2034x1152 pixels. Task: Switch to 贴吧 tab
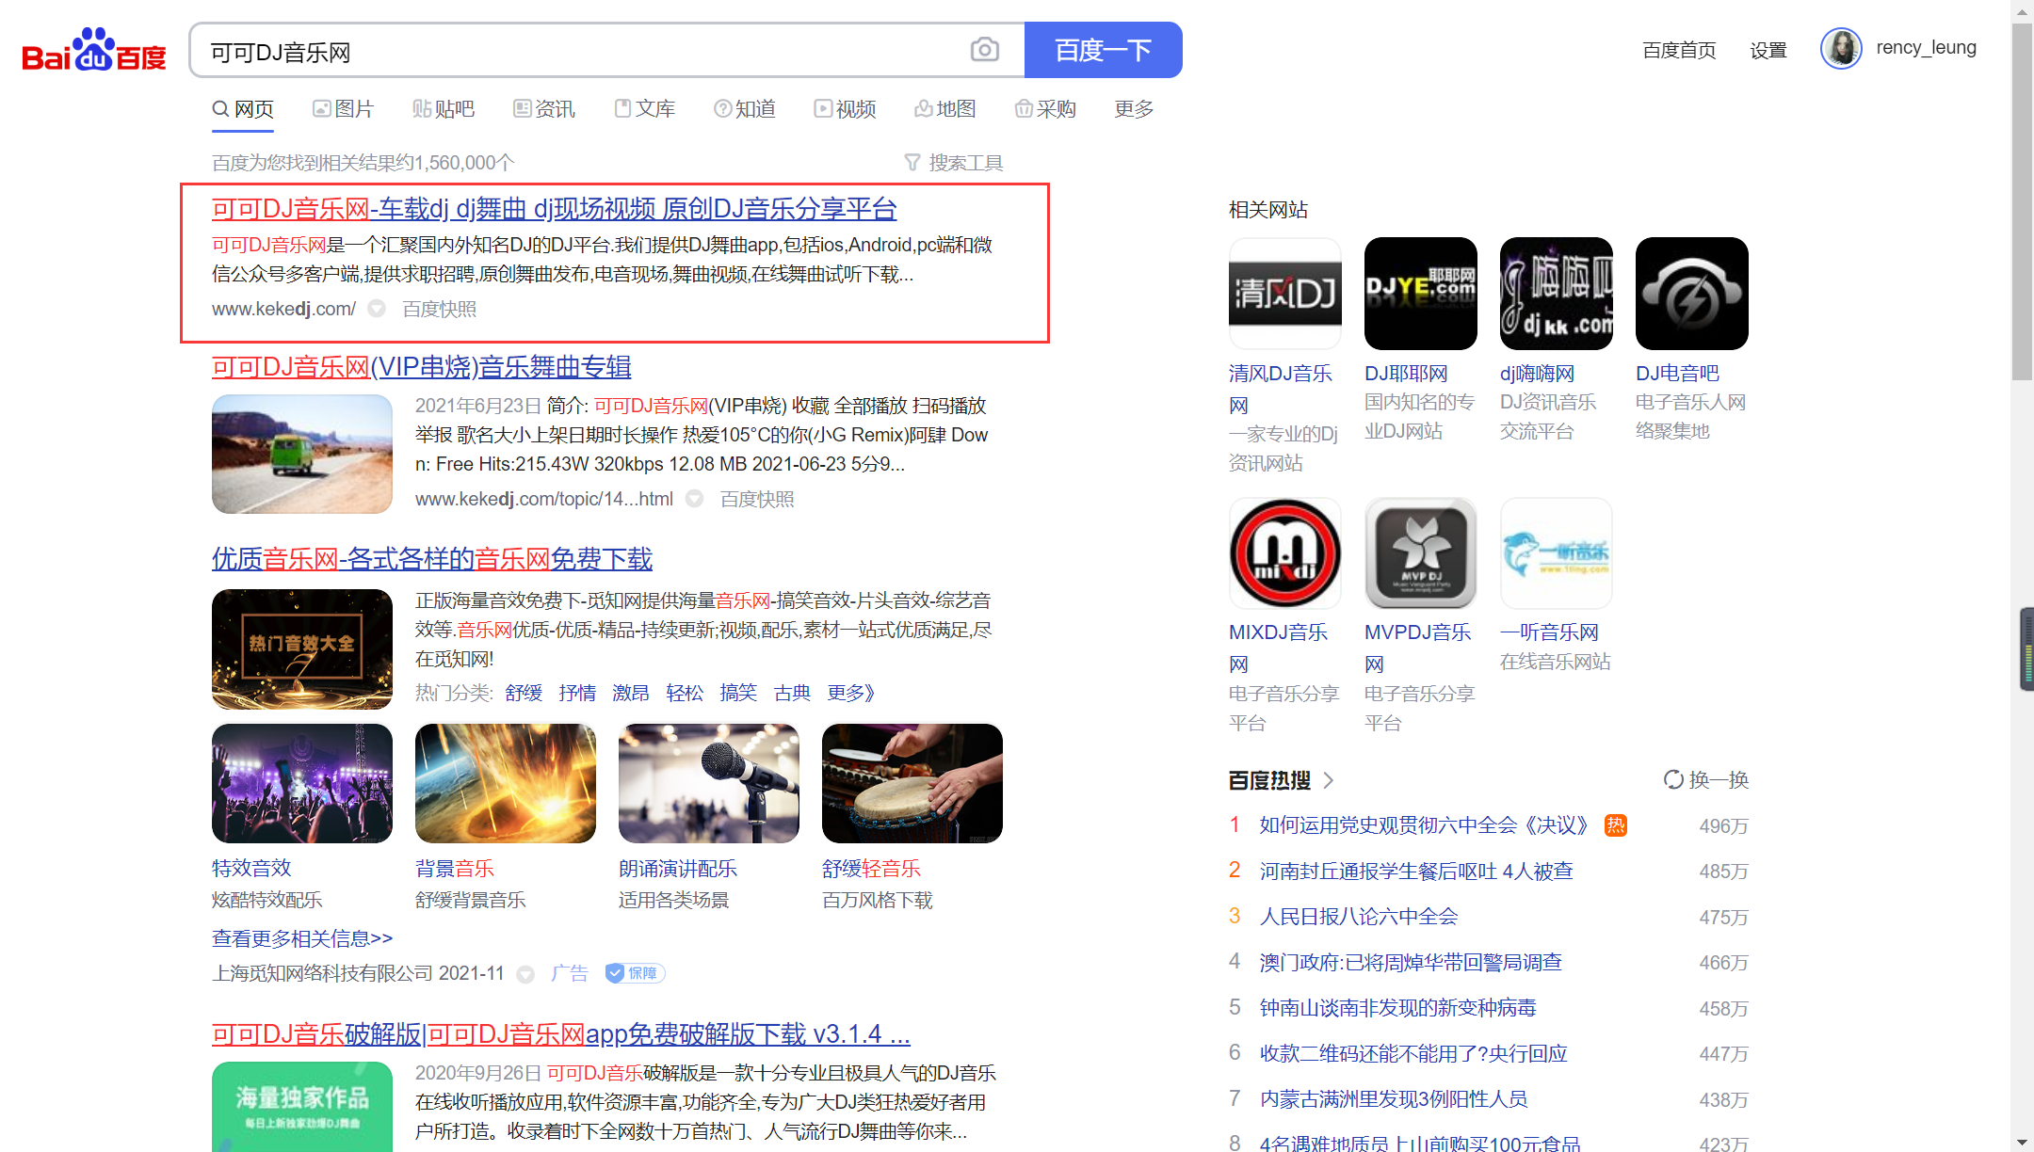coord(444,109)
